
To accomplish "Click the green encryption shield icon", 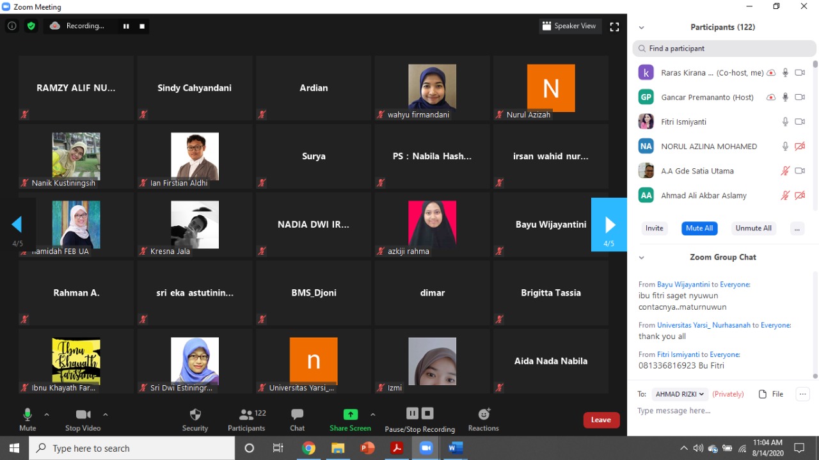I will (x=31, y=26).
